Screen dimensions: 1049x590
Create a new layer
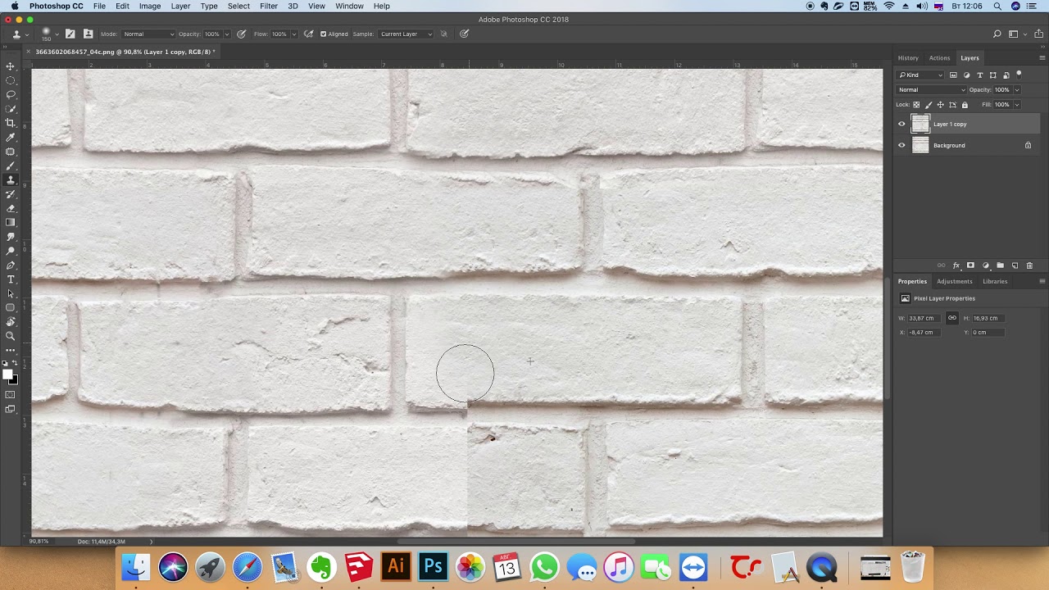(1015, 265)
